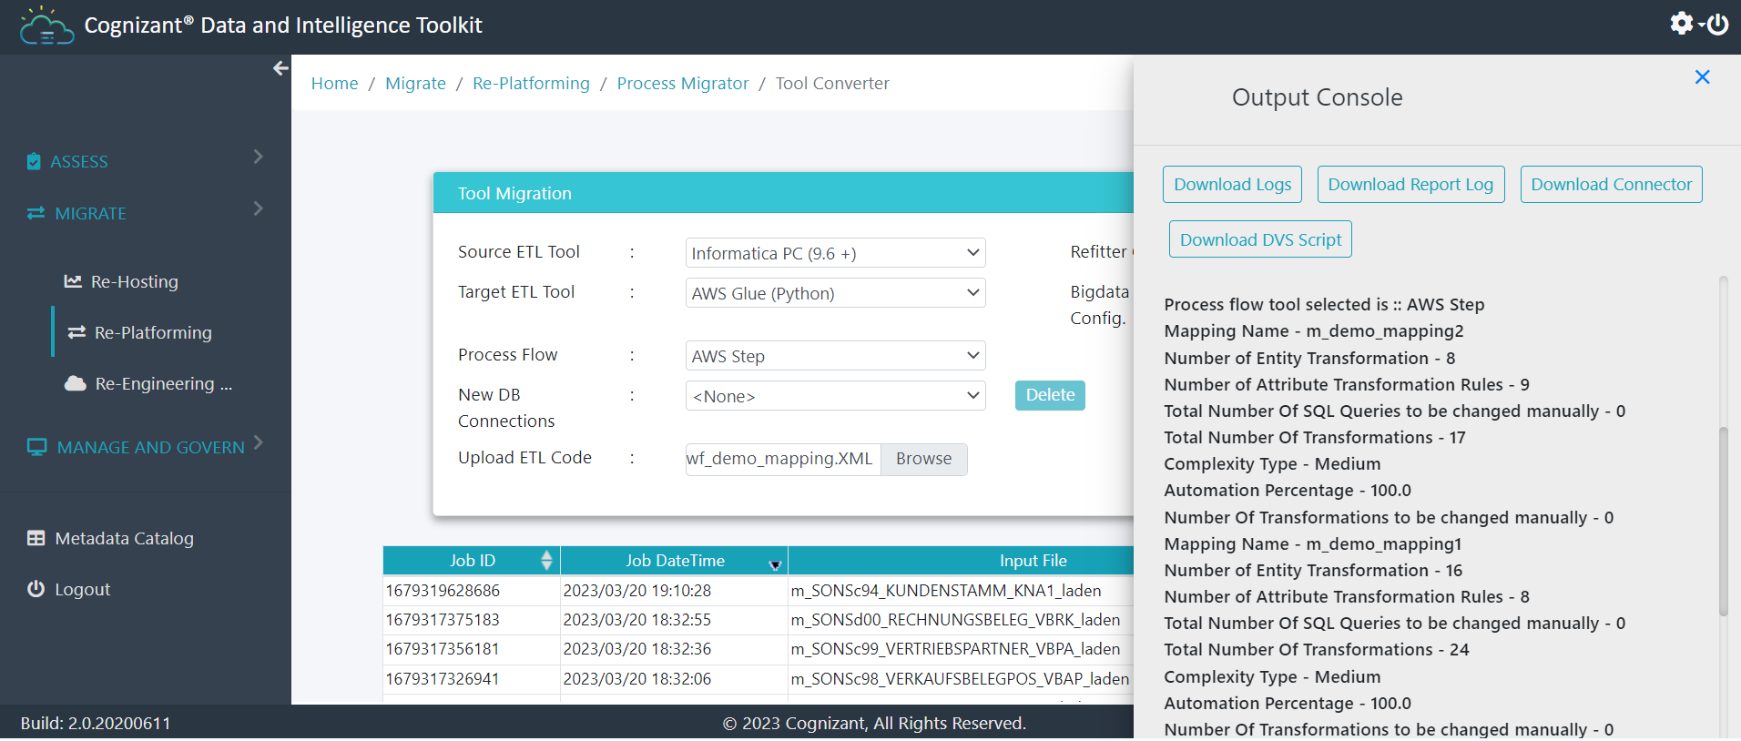The height and width of the screenshot is (741, 1741).
Task: Click "Total Number Of Transformations - 17" line
Action: pos(1315,438)
